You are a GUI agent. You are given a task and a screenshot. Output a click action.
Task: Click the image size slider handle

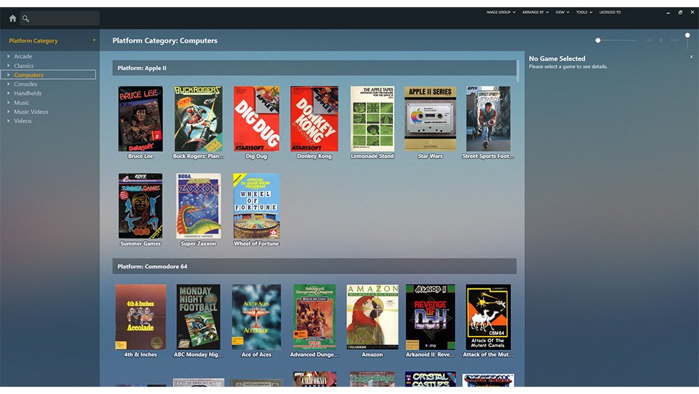[598, 40]
